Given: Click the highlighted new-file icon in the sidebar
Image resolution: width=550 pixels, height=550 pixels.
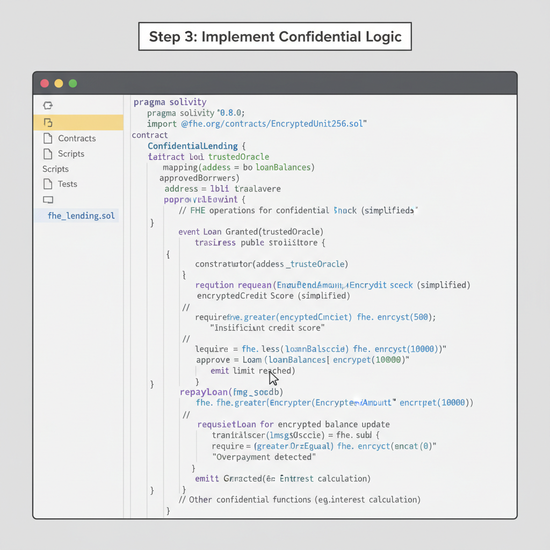Looking at the screenshot, I should coord(48,122).
